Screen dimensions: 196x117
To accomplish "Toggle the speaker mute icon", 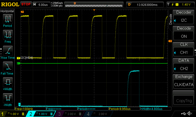I will (x=190, y=113).
